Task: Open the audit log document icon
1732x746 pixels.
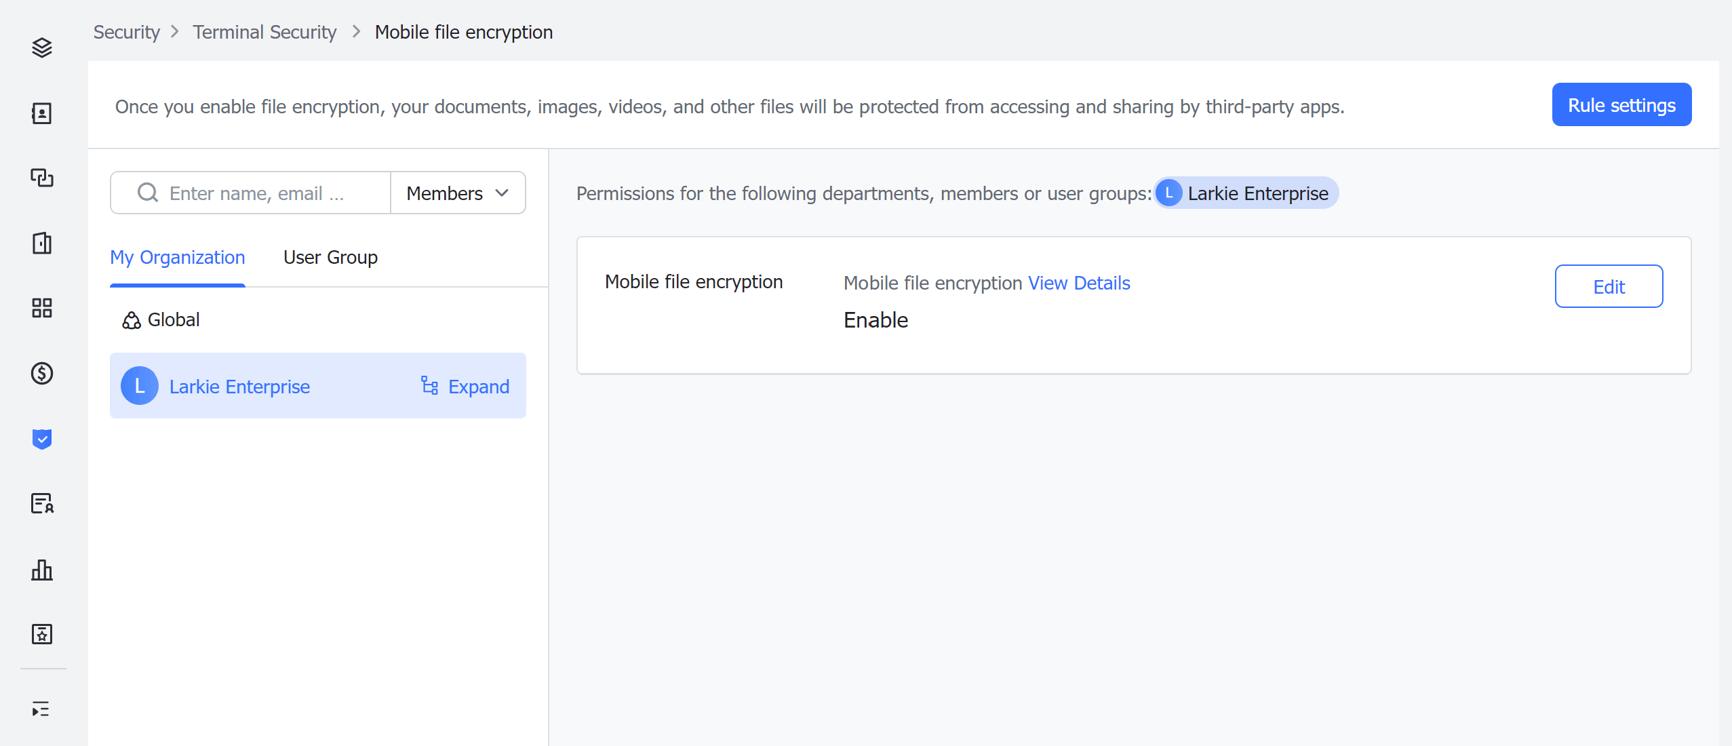Action: 43,504
